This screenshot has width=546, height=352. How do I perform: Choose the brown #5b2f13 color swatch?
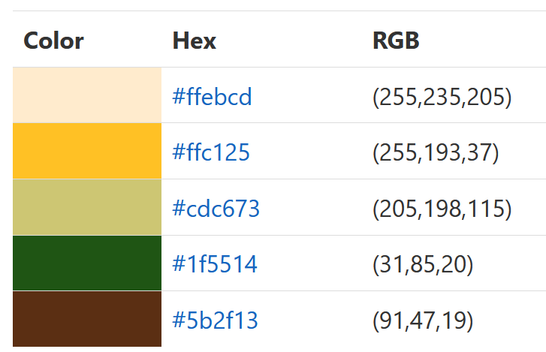point(87,319)
